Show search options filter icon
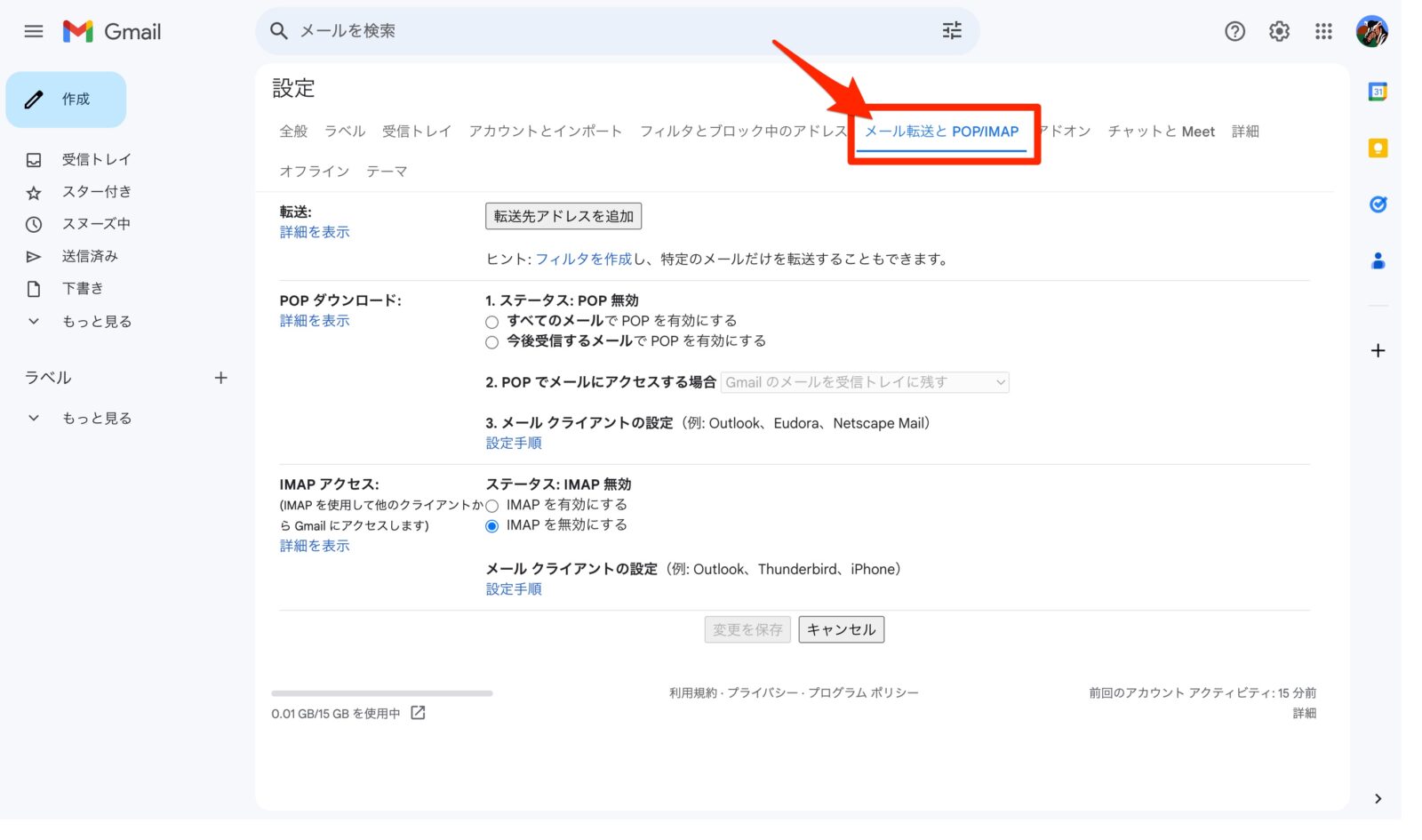 pyautogui.click(x=952, y=31)
